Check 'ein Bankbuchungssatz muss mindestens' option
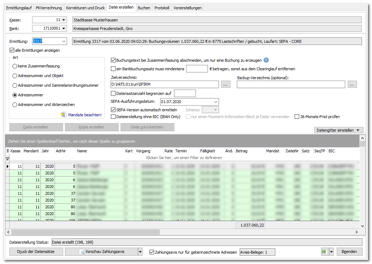The height and width of the screenshot is (264, 372). click(113, 68)
